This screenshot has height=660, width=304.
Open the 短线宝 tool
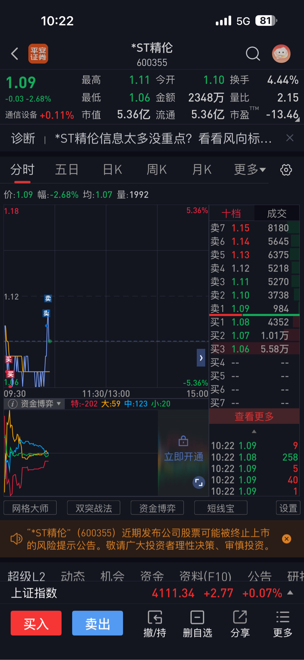221,508
